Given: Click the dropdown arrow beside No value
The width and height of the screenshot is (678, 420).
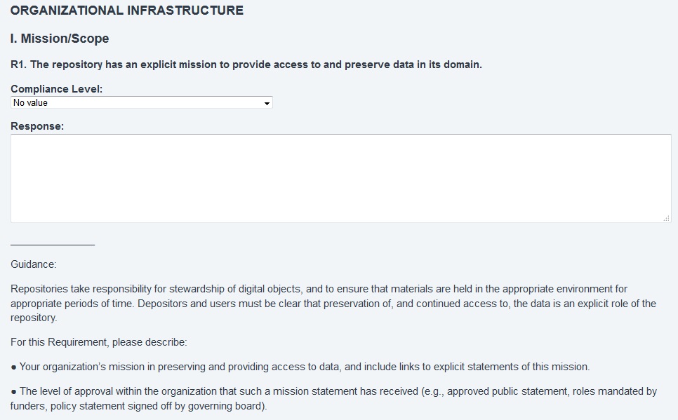Looking at the screenshot, I should click(x=267, y=103).
